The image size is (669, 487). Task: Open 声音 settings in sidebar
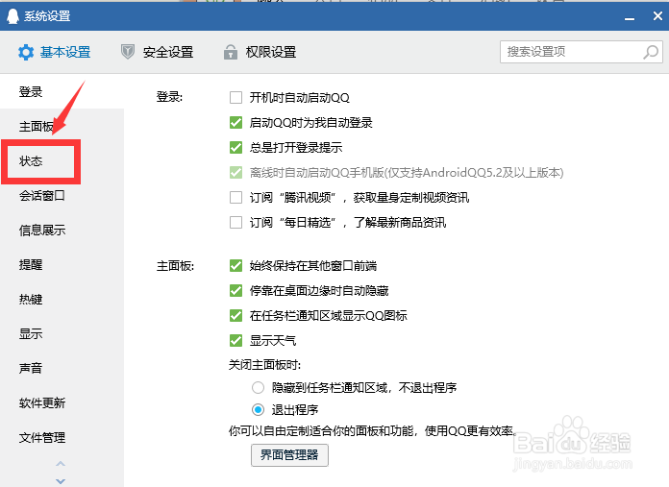[31, 369]
